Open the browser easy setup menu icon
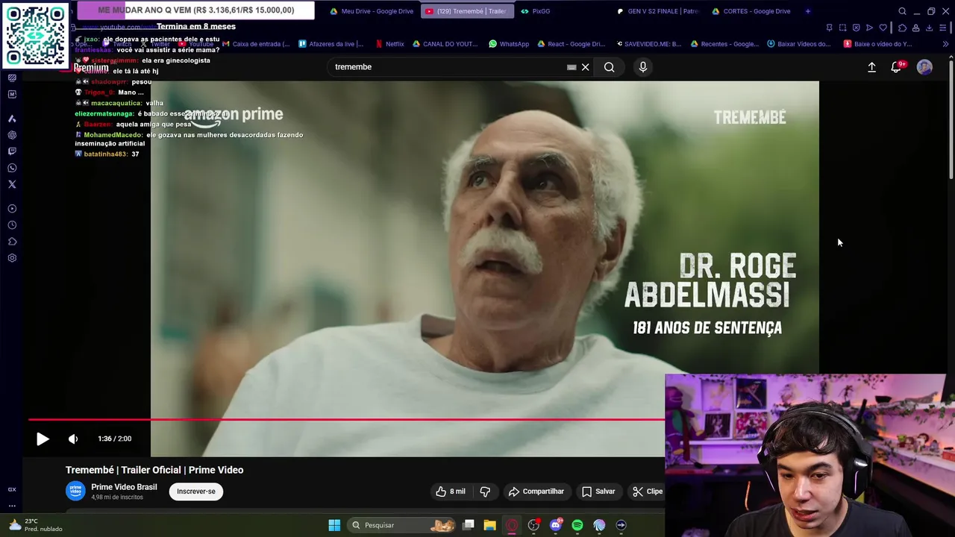 point(943,28)
